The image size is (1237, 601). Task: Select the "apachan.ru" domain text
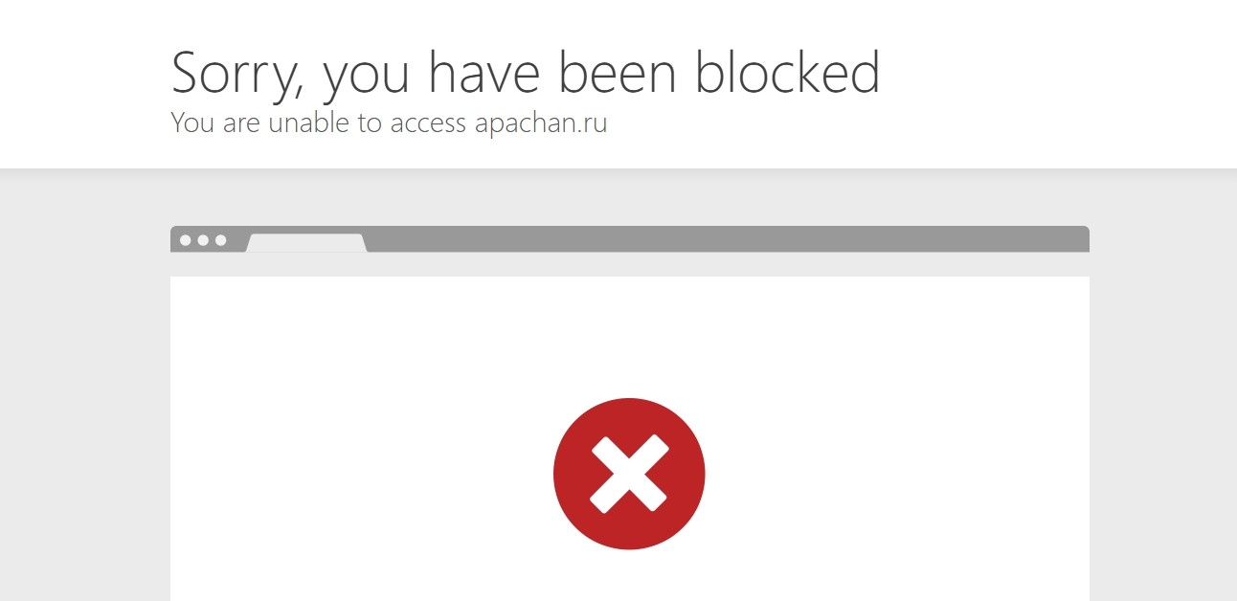[x=541, y=124]
